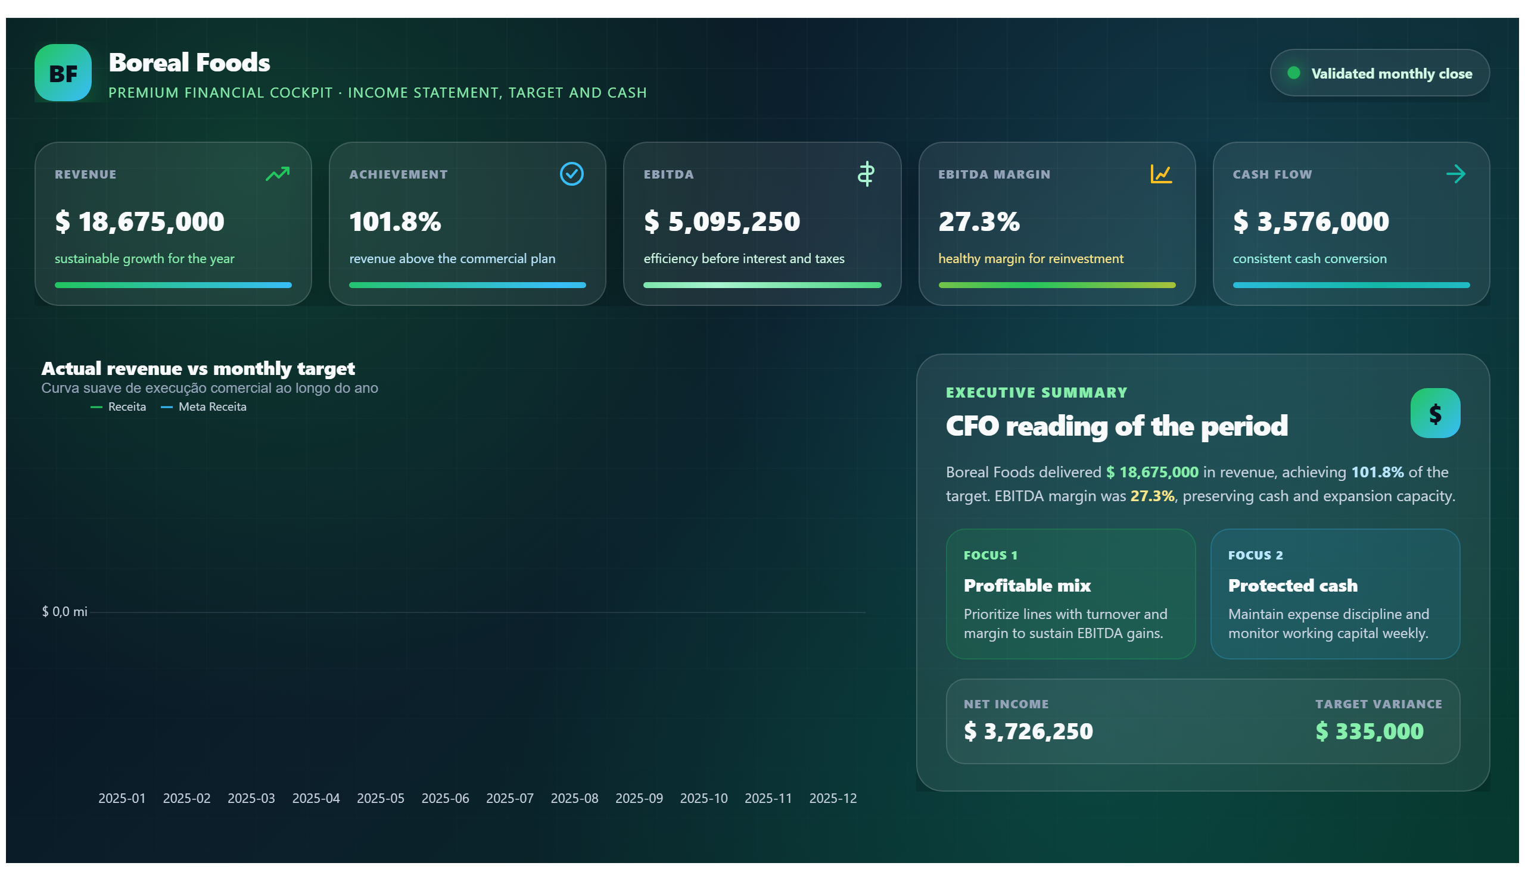Screen dimensions: 1525x869
Task: Select the Focus 2 Protected cash card
Action: pos(1335,594)
